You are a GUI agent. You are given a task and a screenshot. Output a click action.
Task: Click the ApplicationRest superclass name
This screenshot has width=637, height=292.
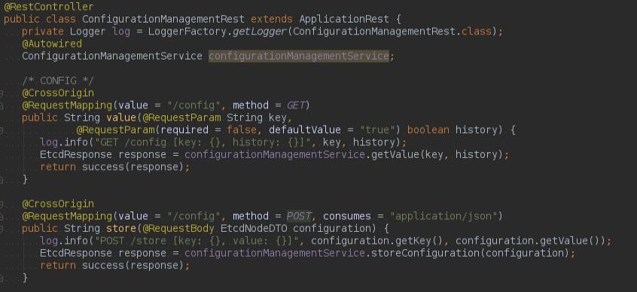point(344,19)
